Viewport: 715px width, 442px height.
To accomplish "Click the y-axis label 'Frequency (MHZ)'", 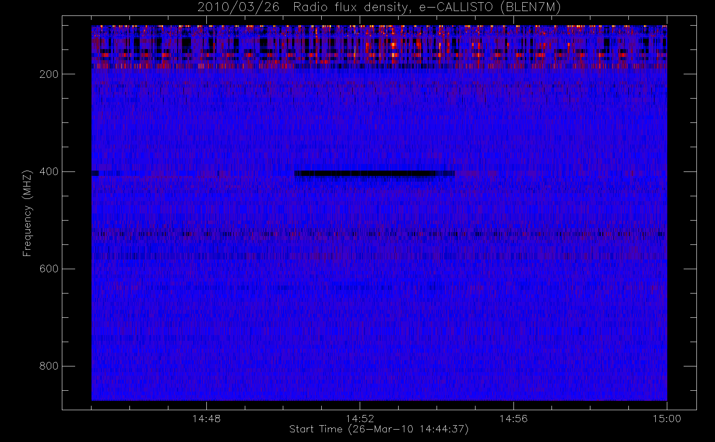I will pyautogui.click(x=27, y=213).
